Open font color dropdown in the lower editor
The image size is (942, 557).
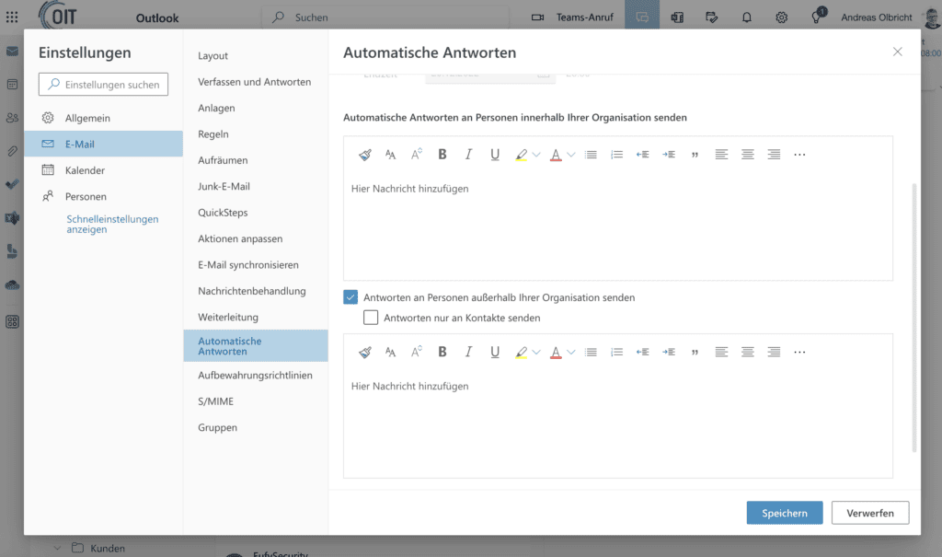(570, 352)
